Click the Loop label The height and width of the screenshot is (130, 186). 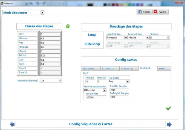pyautogui.click(x=92, y=35)
